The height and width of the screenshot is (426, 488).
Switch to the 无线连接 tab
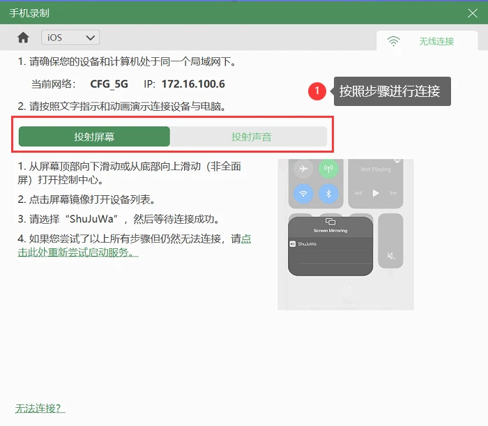[427, 40]
